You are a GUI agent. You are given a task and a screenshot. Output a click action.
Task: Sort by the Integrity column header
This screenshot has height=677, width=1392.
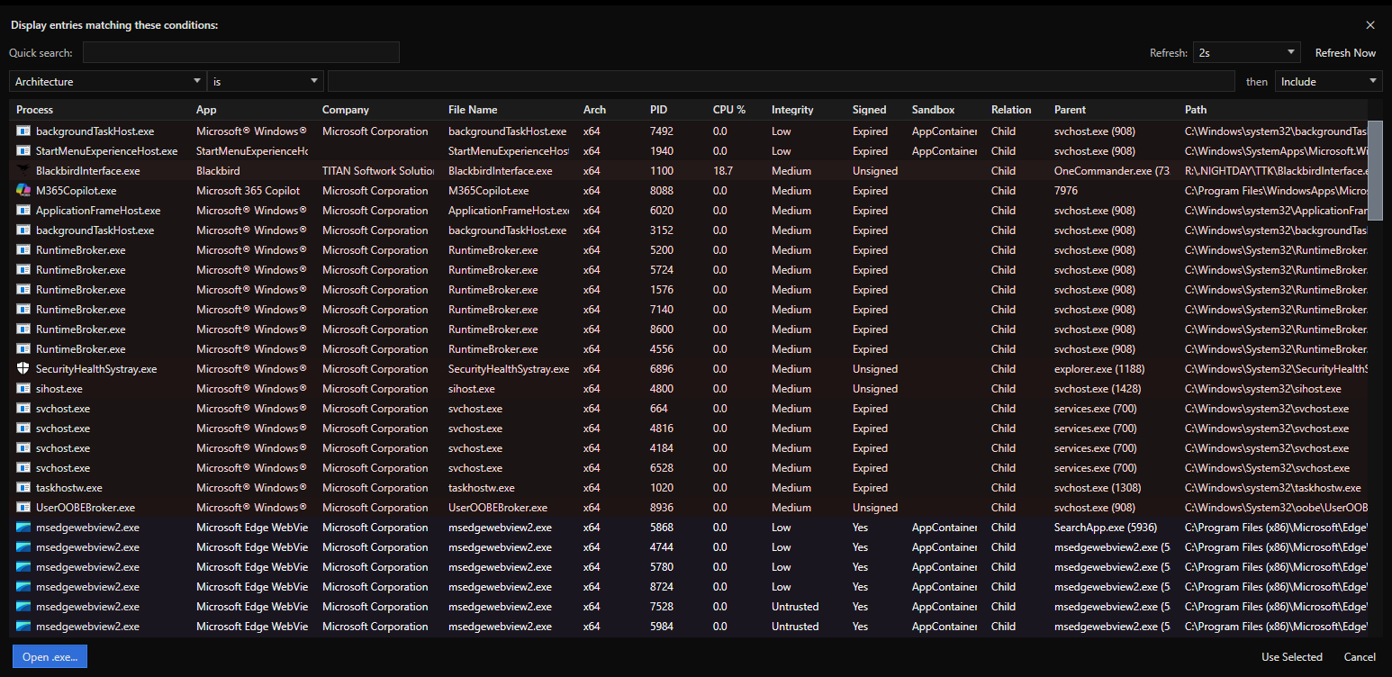click(792, 110)
